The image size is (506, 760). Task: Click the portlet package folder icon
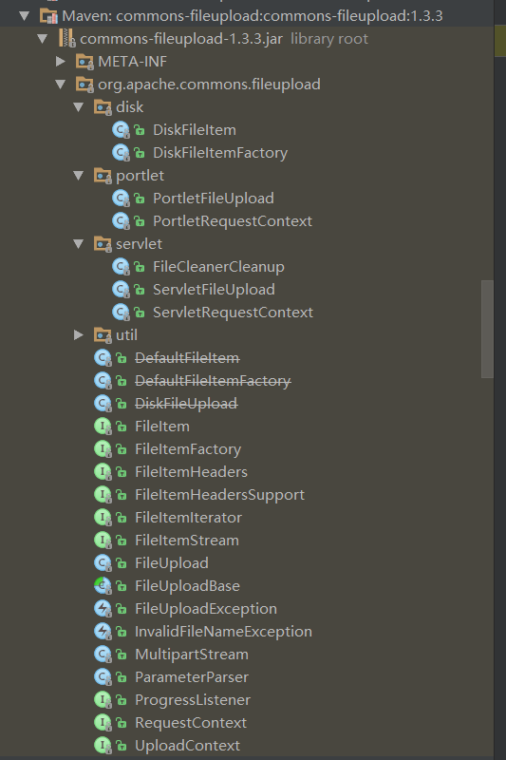pos(103,176)
